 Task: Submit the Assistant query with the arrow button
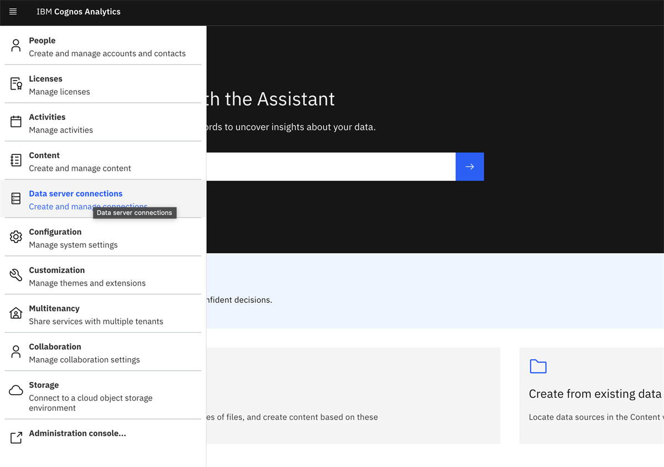pyautogui.click(x=469, y=166)
